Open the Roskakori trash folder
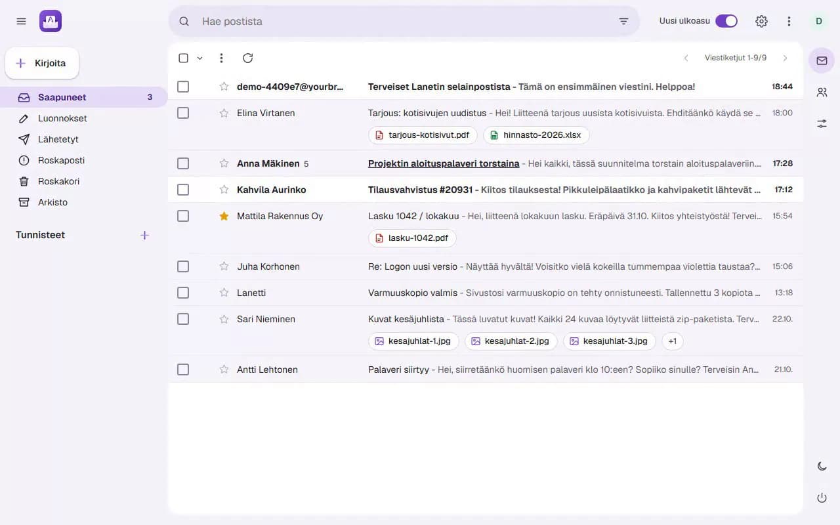Viewport: 840px width, 525px height. point(84,181)
